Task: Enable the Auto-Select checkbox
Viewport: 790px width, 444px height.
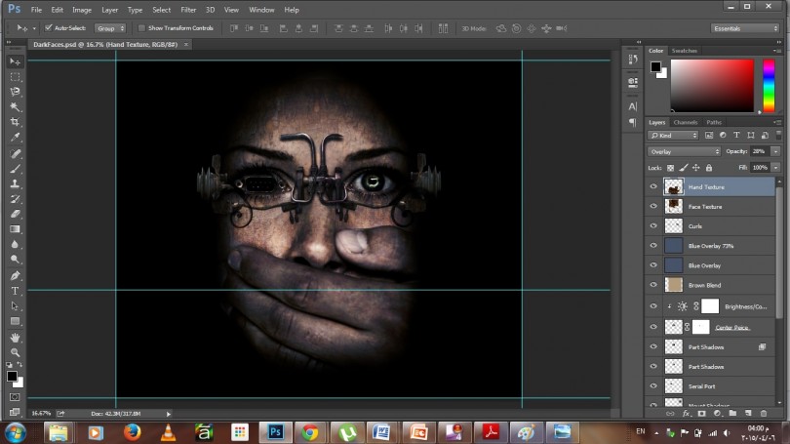Action: coord(49,28)
